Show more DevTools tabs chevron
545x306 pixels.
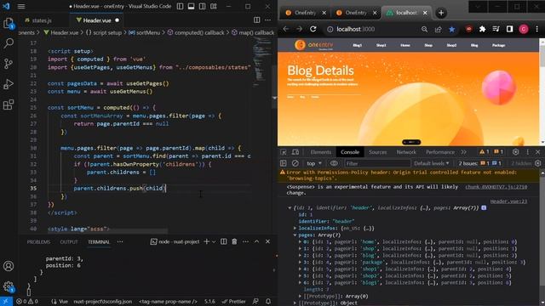pyautogui.click(x=463, y=152)
